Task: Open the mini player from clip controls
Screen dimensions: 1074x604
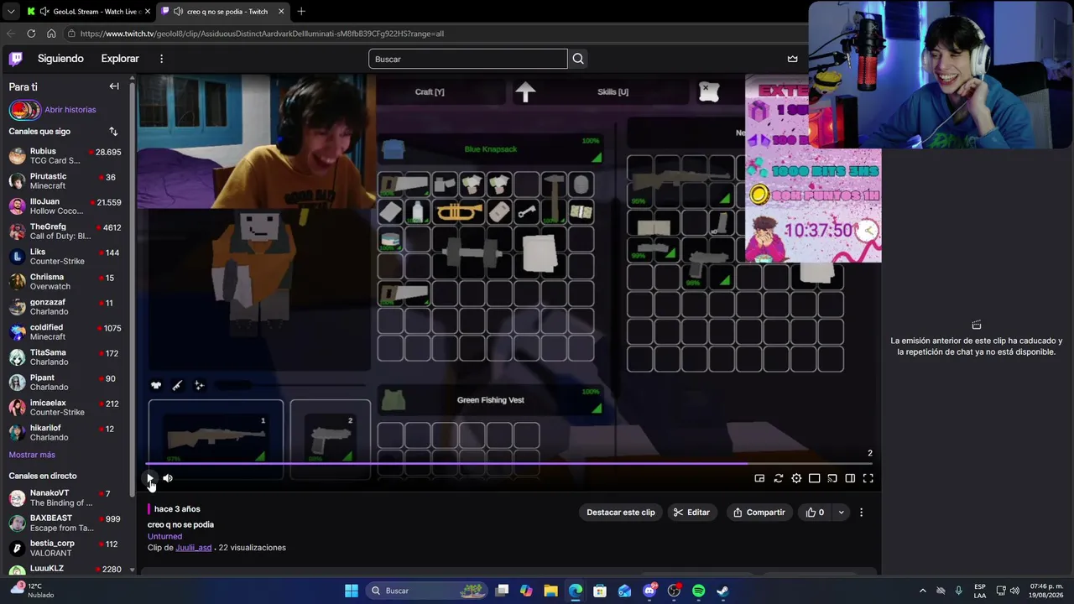Action: coord(759,478)
